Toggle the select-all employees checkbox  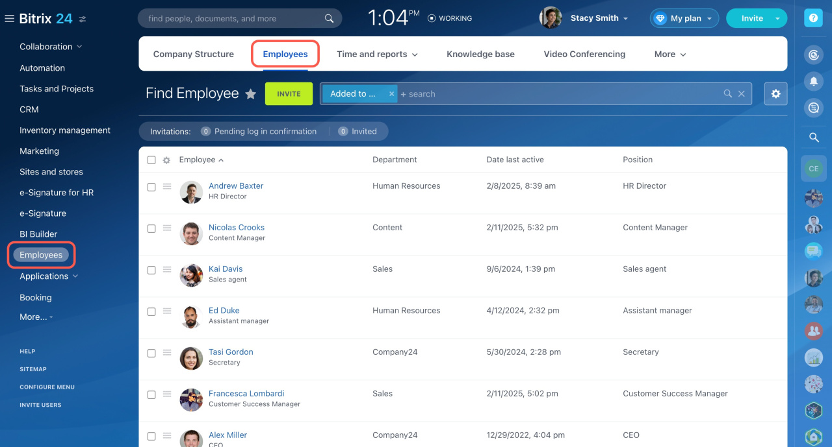151,160
